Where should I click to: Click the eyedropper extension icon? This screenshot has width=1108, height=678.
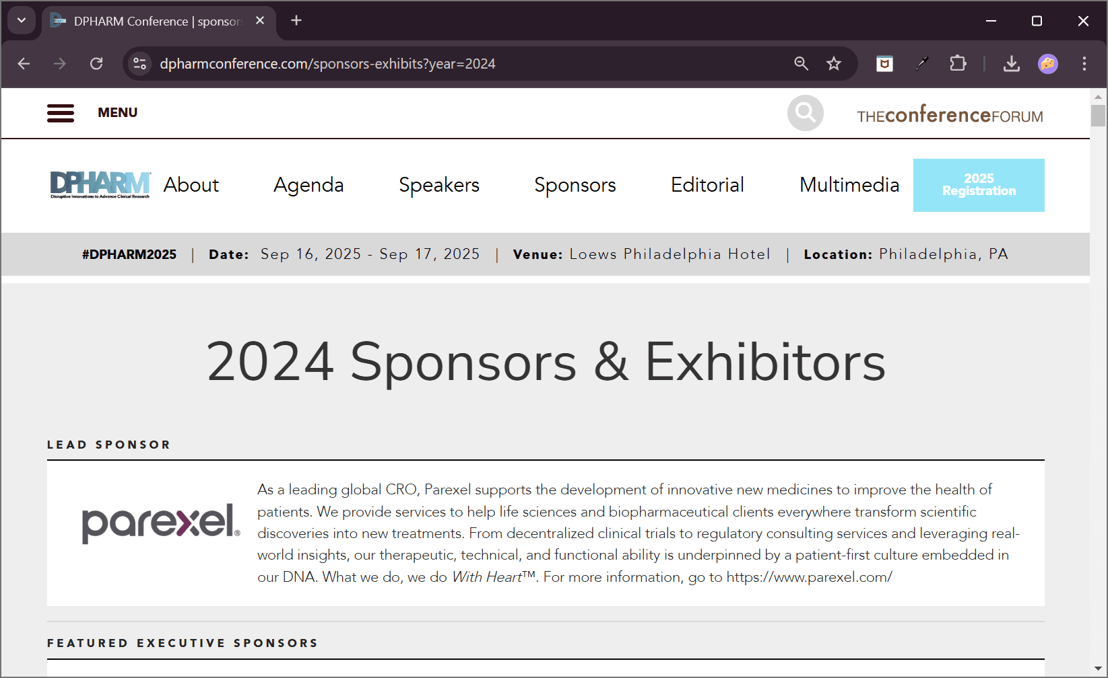click(921, 64)
